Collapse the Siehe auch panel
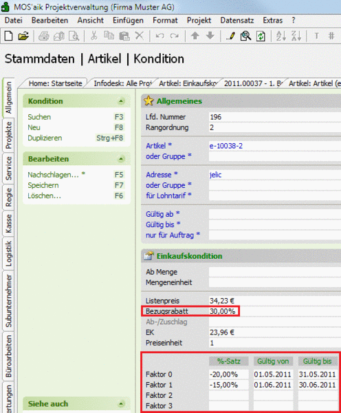The image size is (341, 413). 121,404
